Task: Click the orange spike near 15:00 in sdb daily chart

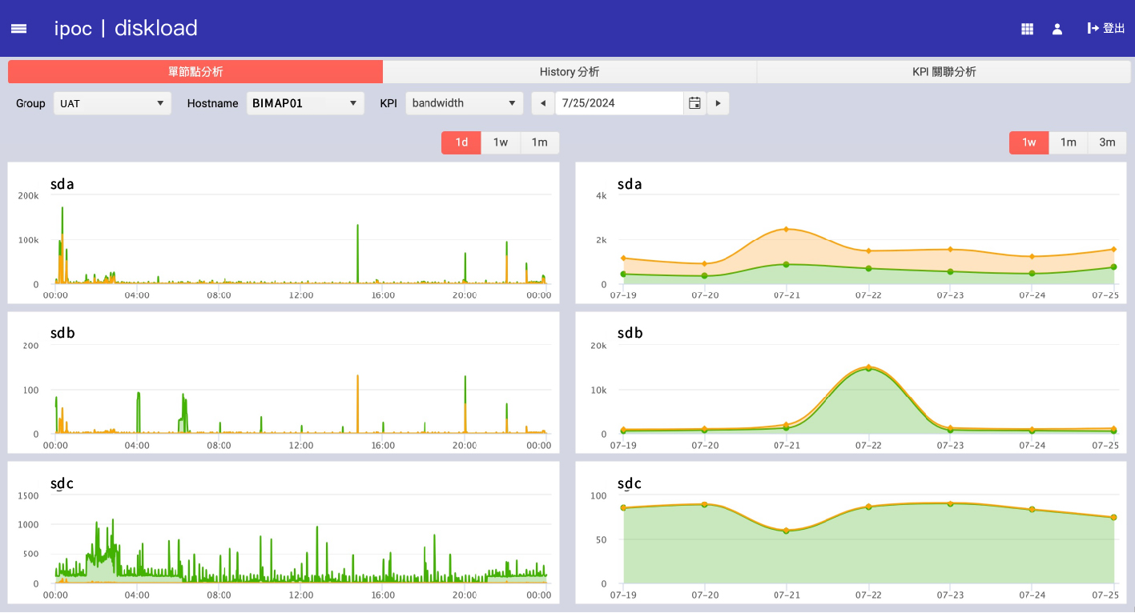Action: (x=357, y=404)
